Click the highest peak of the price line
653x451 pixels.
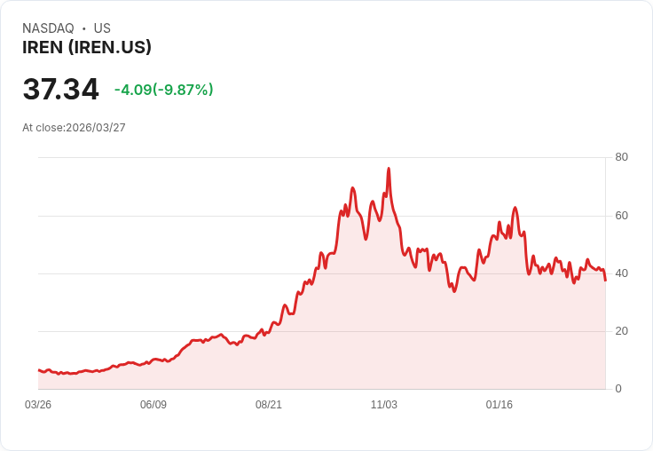(x=389, y=169)
